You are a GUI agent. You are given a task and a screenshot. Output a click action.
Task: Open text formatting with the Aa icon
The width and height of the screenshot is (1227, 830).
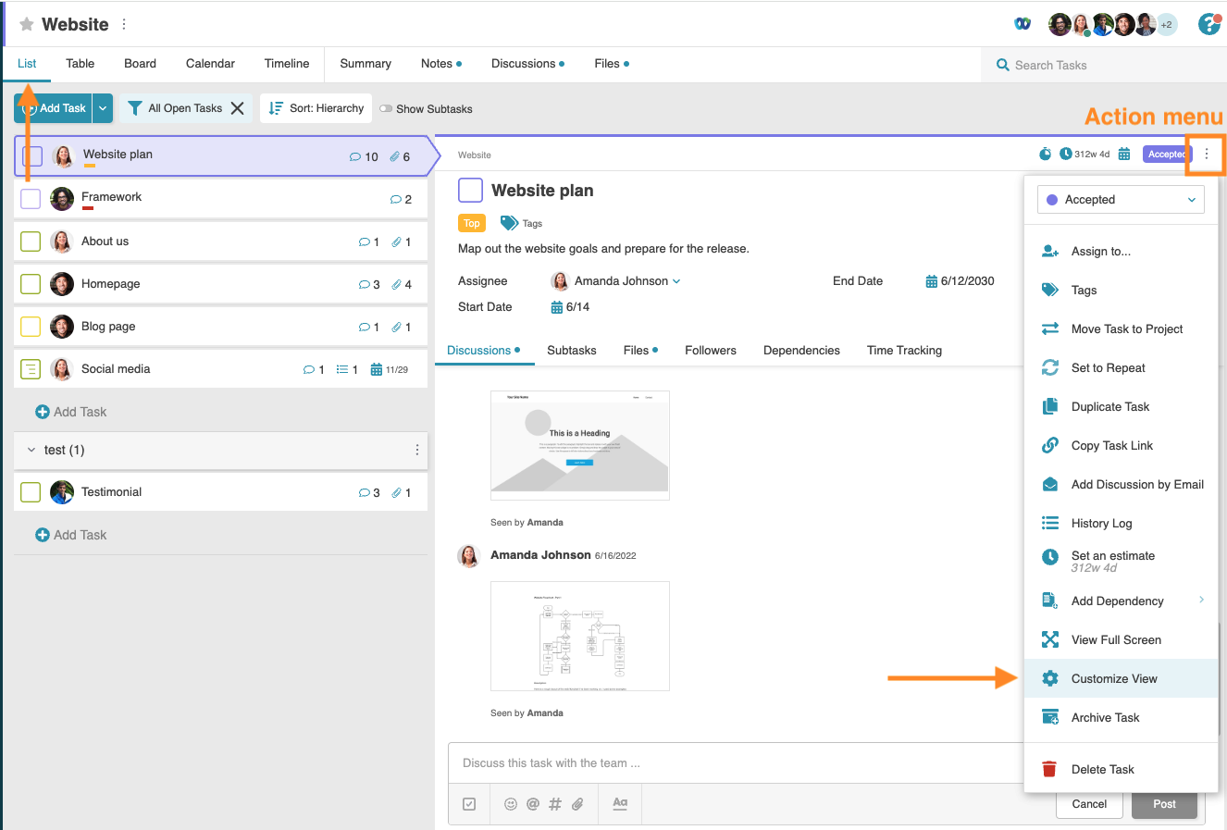pyautogui.click(x=619, y=804)
